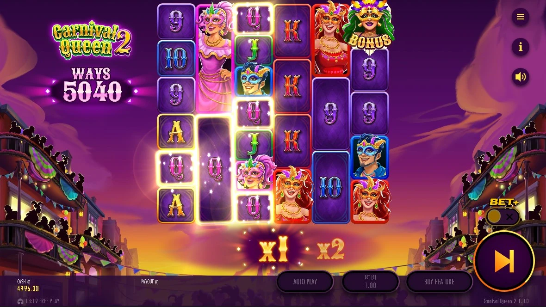This screenshot has width=546, height=307.
Task: Click the Cash balance display
Action: point(28,285)
